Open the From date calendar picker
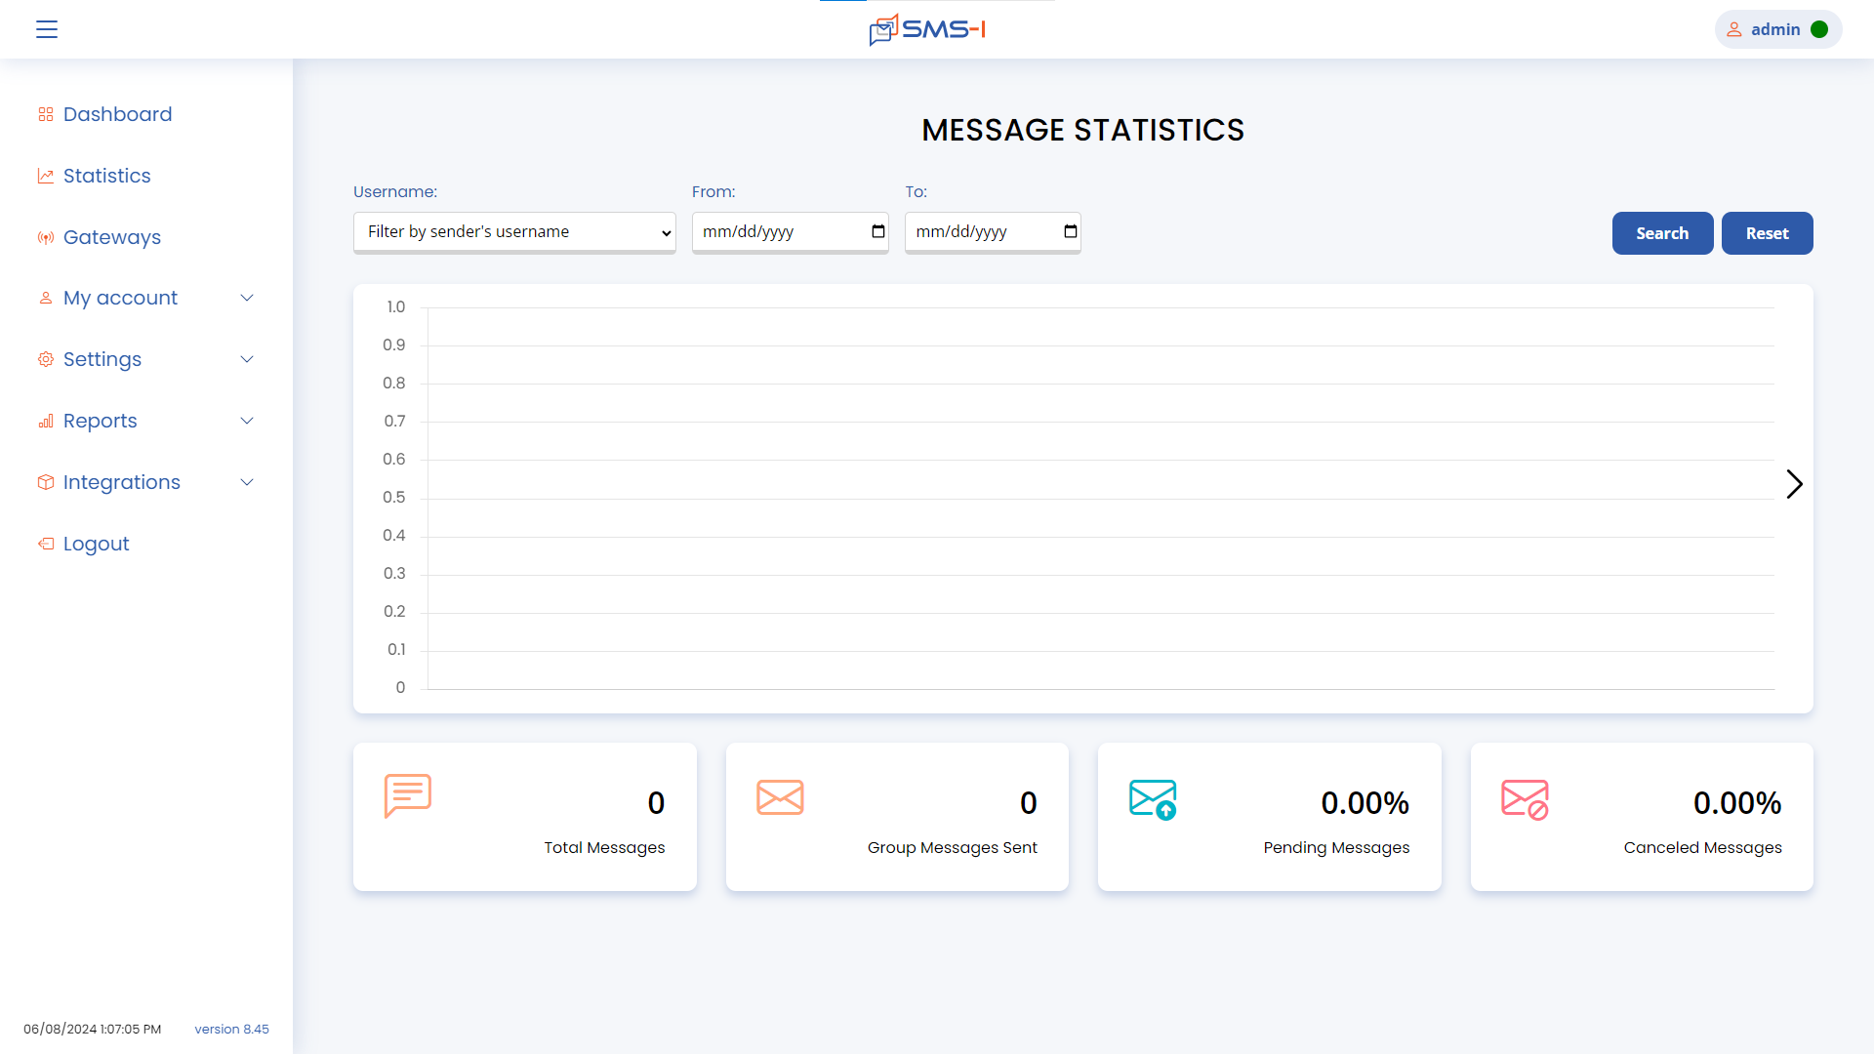Viewport: 1874px width, 1054px height. pyautogui.click(x=878, y=231)
